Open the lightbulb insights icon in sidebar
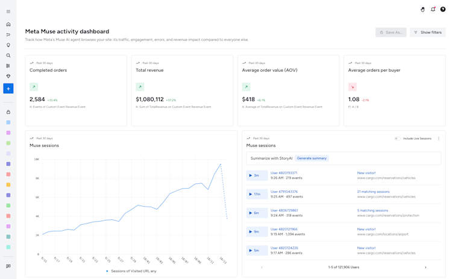Image resolution: width=452 pixels, height=279 pixels. pyautogui.click(x=8, y=45)
